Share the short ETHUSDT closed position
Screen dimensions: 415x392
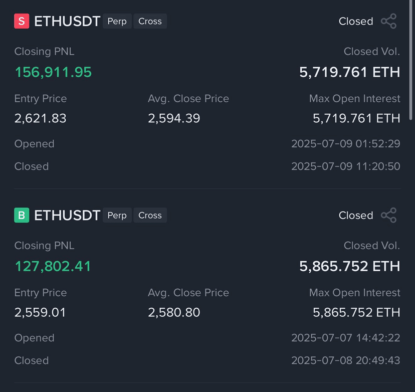tap(388, 21)
